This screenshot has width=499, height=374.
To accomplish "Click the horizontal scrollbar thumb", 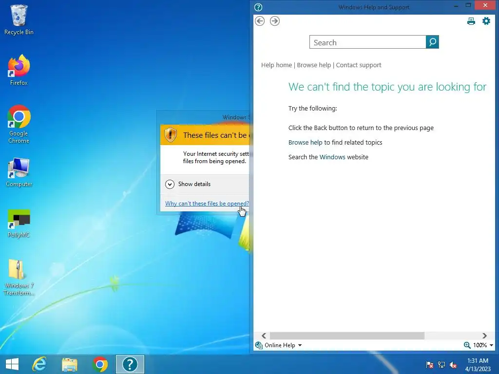I will pyautogui.click(x=347, y=336).
